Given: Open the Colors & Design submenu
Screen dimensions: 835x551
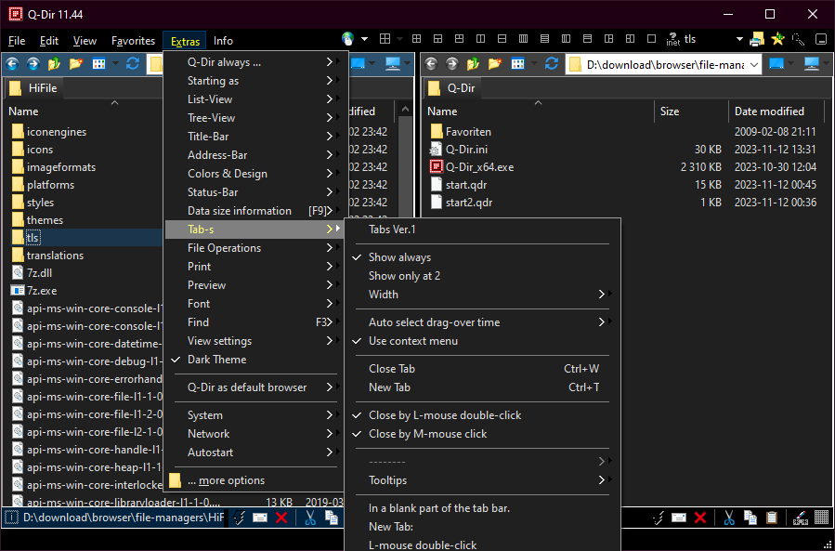Looking at the screenshot, I should coord(228,174).
